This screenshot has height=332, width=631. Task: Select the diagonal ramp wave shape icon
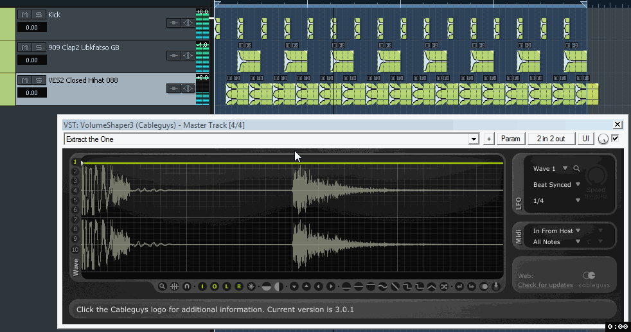pos(395,286)
